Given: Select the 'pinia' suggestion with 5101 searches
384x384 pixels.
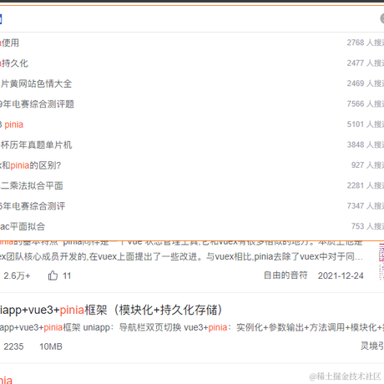Looking at the screenshot, I should [x=12, y=124].
